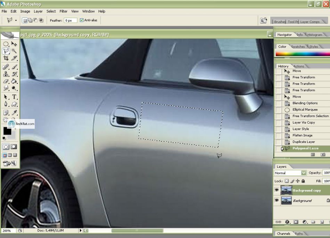The height and width of the screenshot is (238, 330).
Task: Click Add layer mask icon
Action: [x=296, y=222]
